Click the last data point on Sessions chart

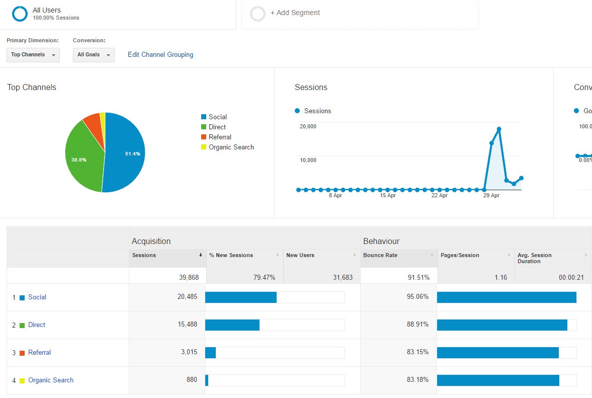521,178
